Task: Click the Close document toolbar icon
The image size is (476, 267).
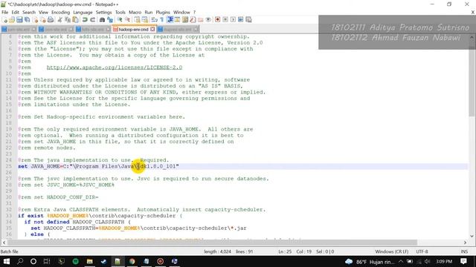Action: click(x=35, y=20)
